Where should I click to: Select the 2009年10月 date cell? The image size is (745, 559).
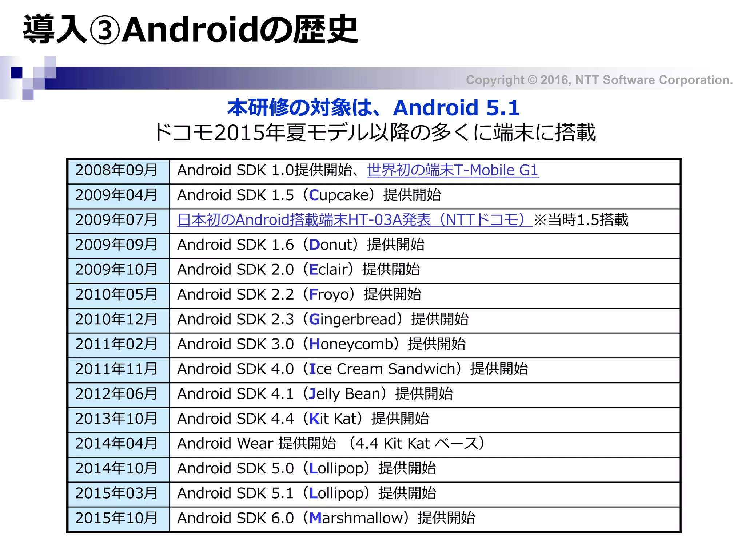pos(119,271)
